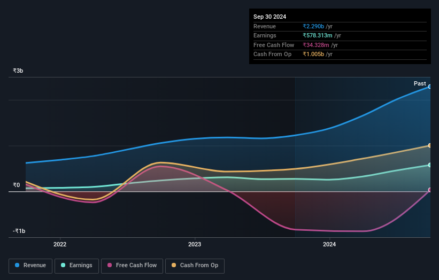Click the orange Cash From Op endpoint marker
439x280 pixels.
coord(430,145)
